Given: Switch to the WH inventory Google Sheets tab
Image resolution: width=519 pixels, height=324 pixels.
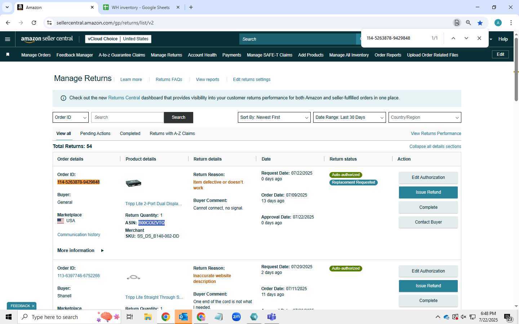Looking at the screenshot, I should pos(141,7).
